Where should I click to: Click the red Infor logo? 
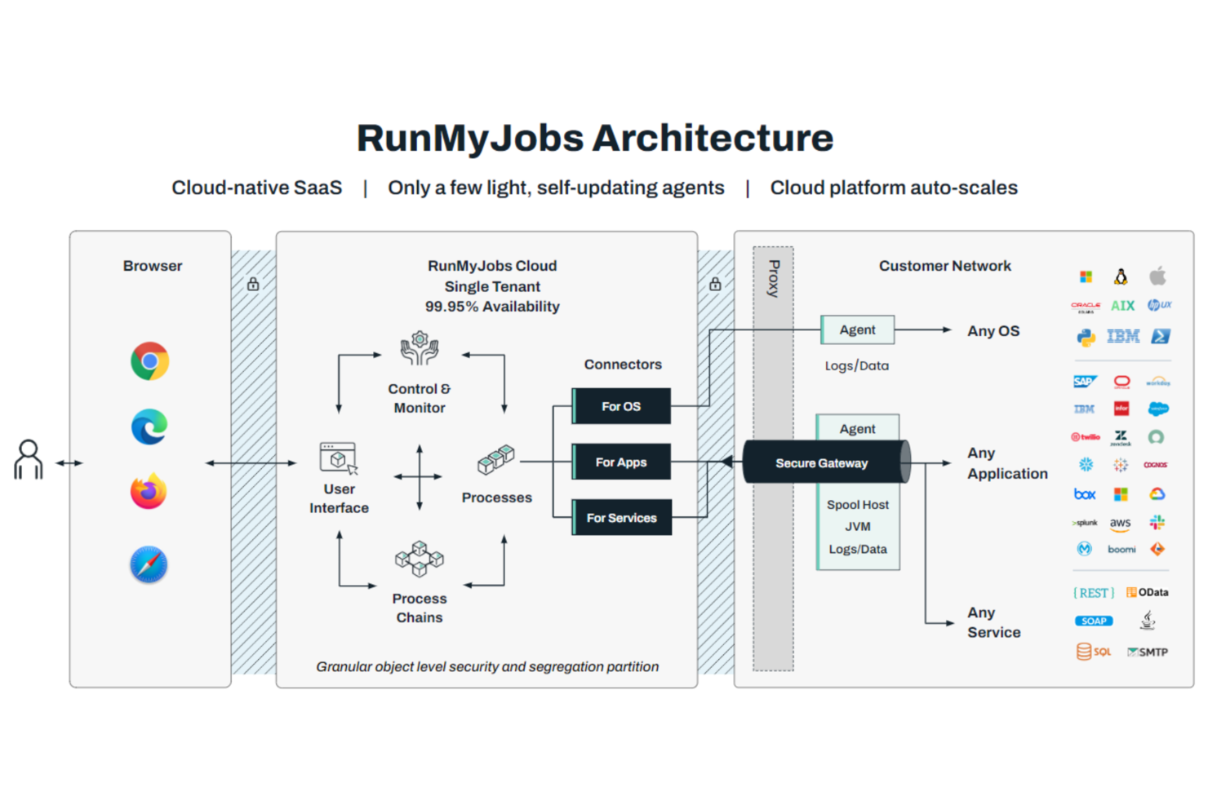click(x=1121, y=409)
